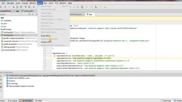Click the Cut scissors icon
The image size is (182, 102).
pos(14,7)
